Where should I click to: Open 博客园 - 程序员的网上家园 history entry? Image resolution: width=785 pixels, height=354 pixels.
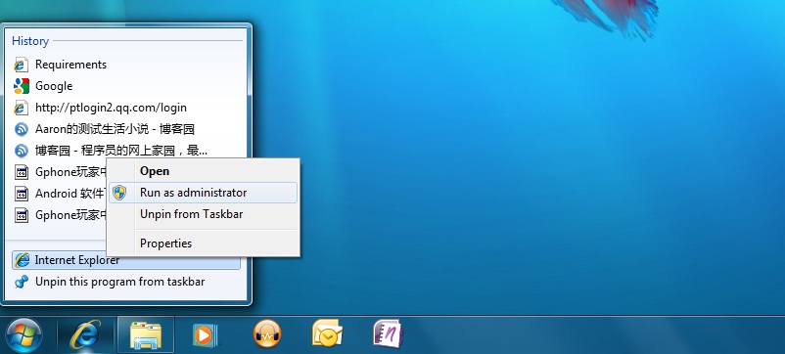point(127,151)
